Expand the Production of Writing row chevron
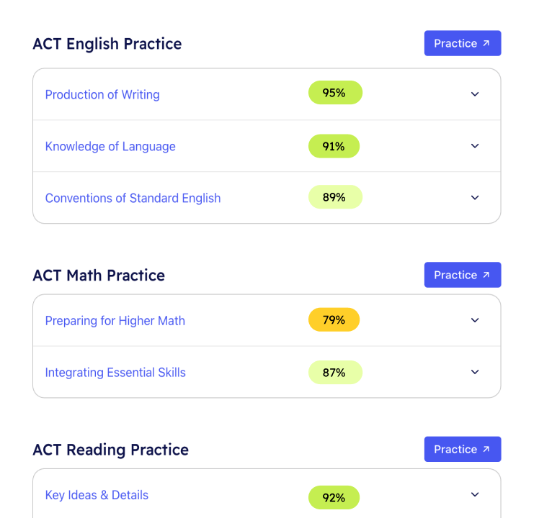Viewport: 539px width, 518px height. click(x=475, y=94)
